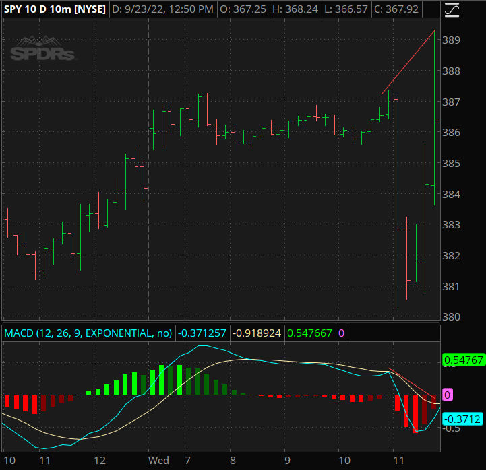The width and height of the screenshot is (486, 470).
Task: Click the open value O: 367.25
Action: click(243, 9)
